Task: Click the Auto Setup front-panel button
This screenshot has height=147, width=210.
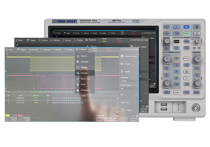Action: (x=186, y=27)
